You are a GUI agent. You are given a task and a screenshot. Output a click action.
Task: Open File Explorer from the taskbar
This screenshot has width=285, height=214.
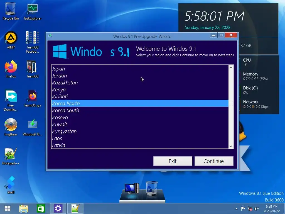(x=24, y=208)
